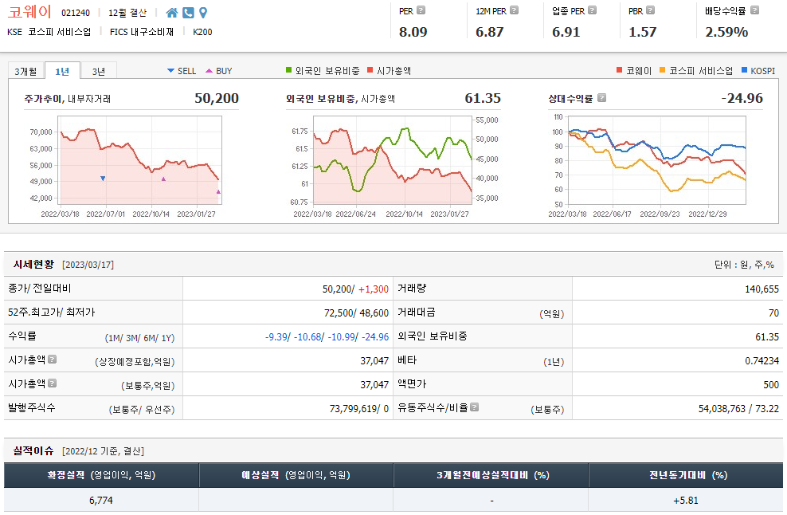
Task: Open help icon beside 유동주식수/비율
Action: [x=474, y=407]
